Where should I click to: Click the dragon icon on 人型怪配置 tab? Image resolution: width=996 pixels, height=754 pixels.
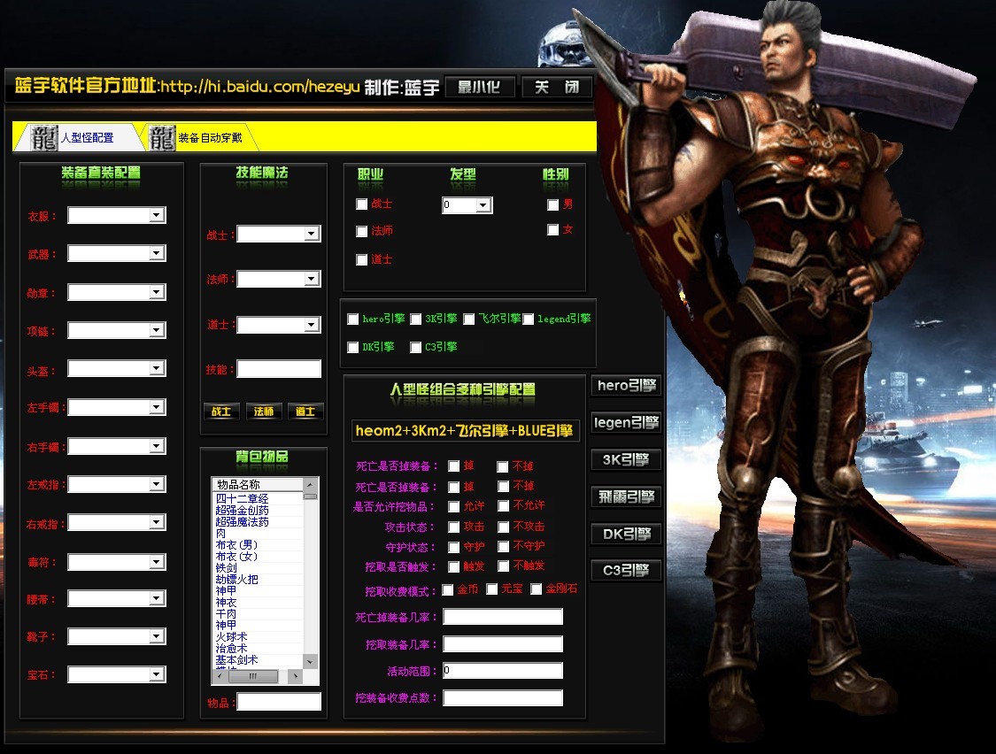(x=43, y=138)
